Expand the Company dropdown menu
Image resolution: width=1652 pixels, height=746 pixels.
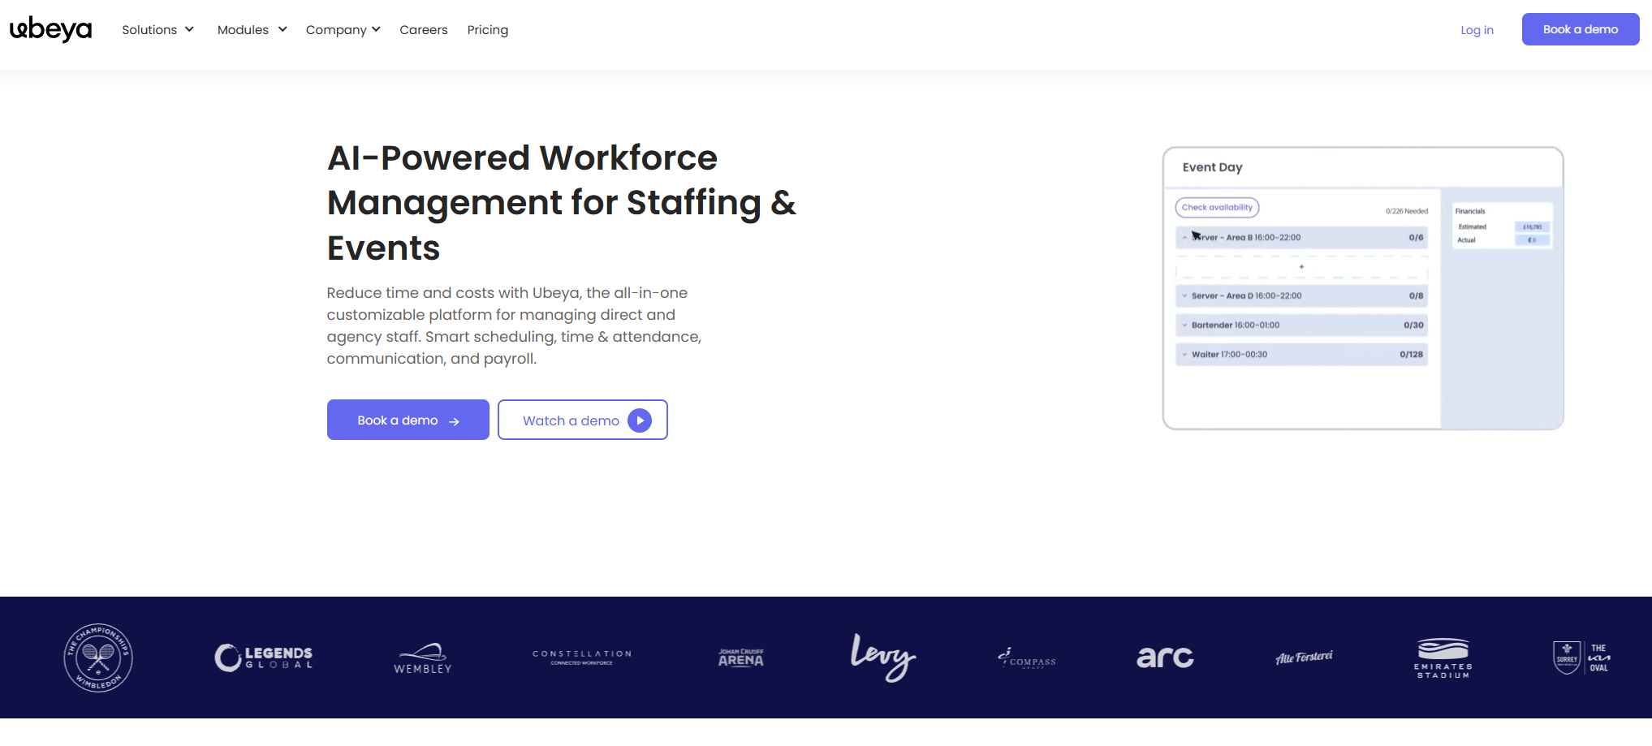point(343,30)
